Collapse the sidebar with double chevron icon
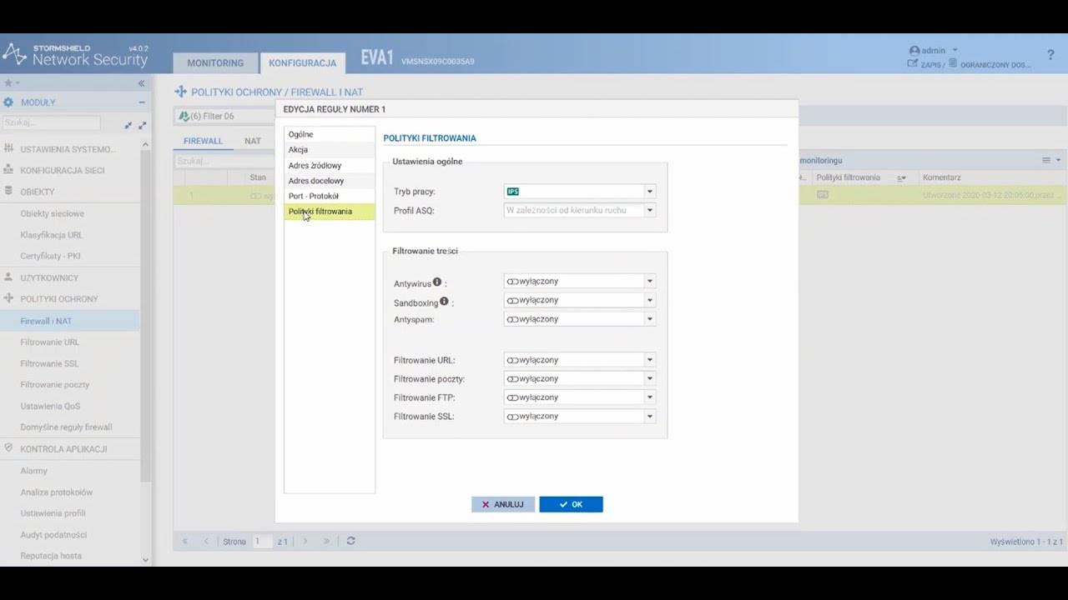The image size is (1068, 600). point(141,83)
